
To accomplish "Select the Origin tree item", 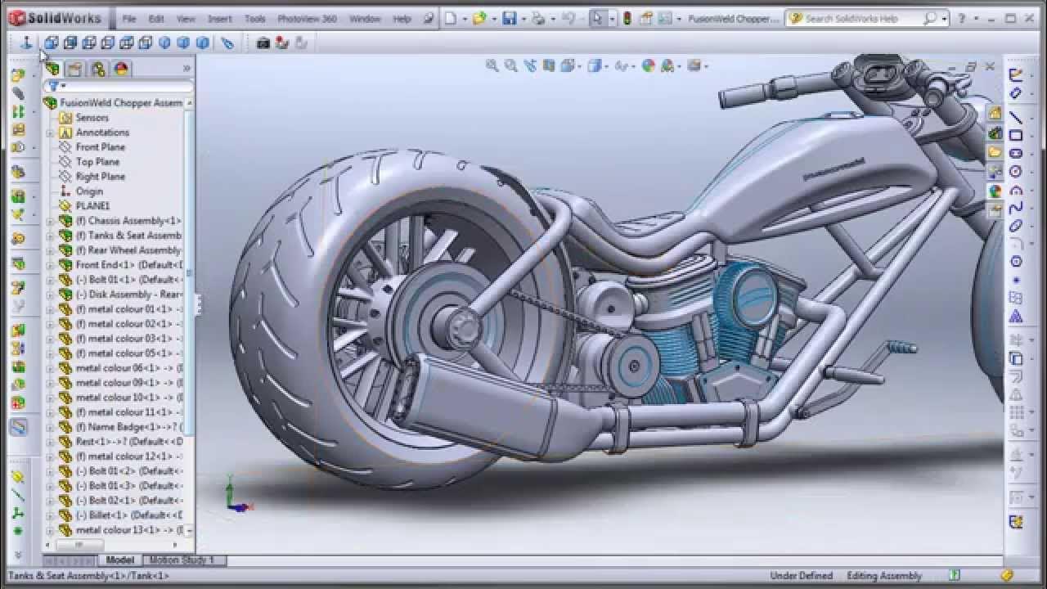I will click(89, 191).
